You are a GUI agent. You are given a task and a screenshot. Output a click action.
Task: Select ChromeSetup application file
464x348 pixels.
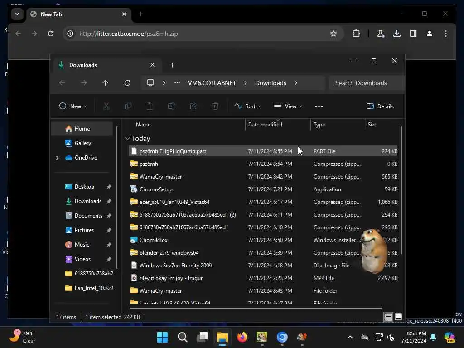pos(263,189)
